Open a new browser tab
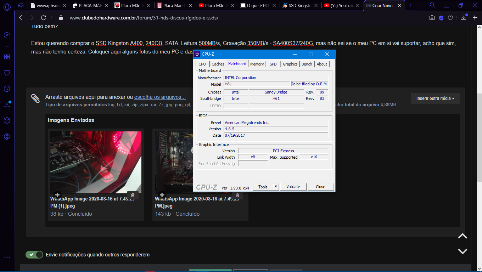Screen dimensions: 482x272 pos(410,5)
